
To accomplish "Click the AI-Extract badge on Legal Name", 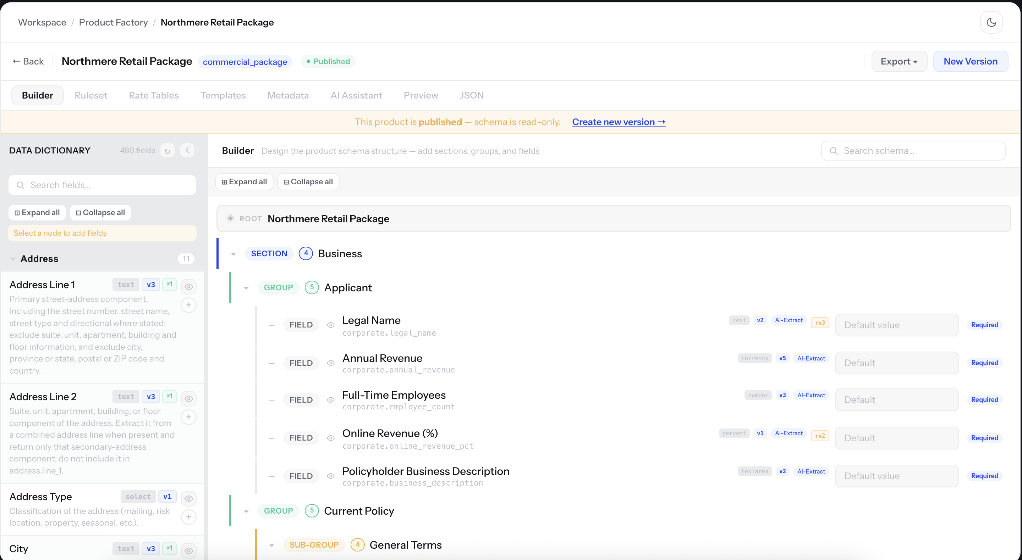I will tap(789, 320).
